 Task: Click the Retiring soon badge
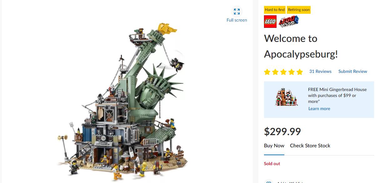point(299,10)
